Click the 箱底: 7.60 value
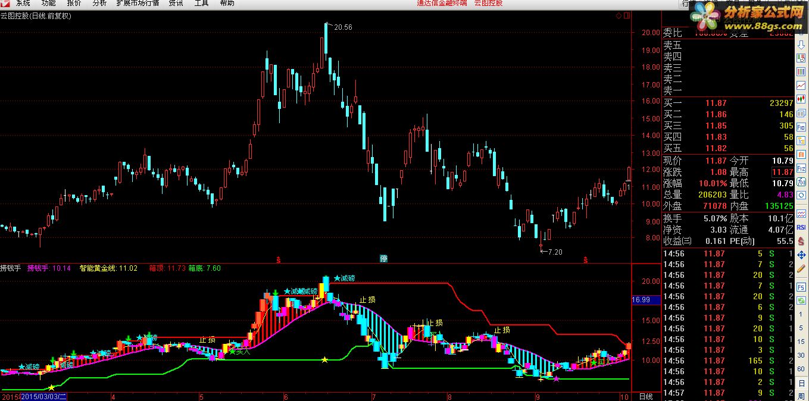The width and height of the screenshot is (809, 401). pos(204,268)
